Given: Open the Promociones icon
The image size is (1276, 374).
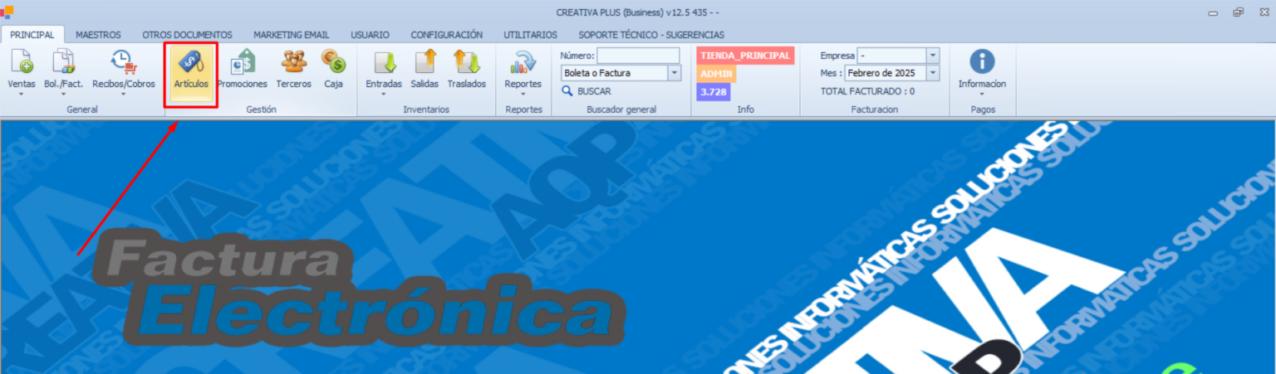Looking at the screenshot, I should [242, 62].
